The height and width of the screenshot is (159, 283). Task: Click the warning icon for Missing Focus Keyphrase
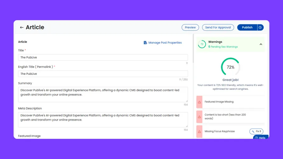(x=199, y=131)
